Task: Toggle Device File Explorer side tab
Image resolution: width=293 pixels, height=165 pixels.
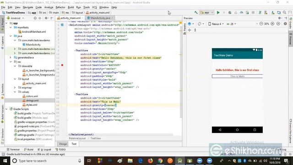Action: point(291,131)
